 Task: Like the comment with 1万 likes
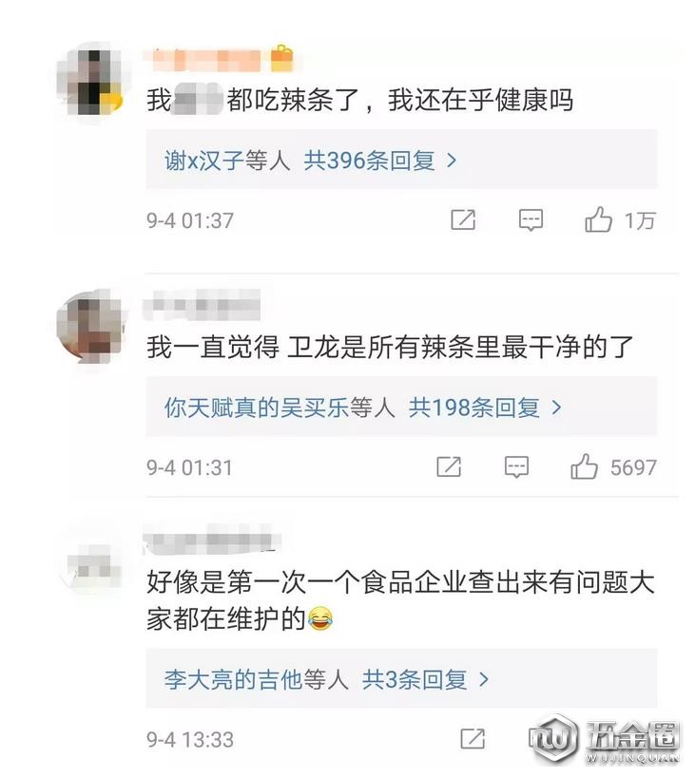[598, 219]
